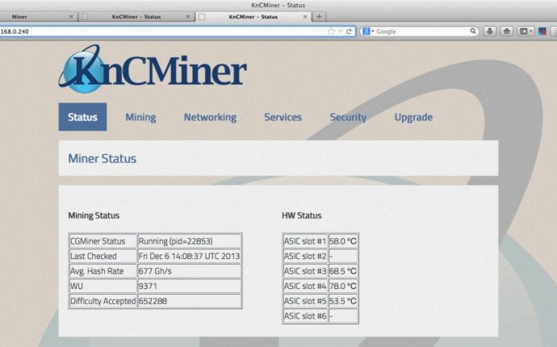
Task: Select the active KnCMiner – Status tab
Action: coord(253,17)
